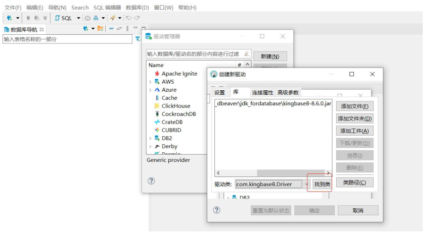Click help icon in driver manager window
The image size is (446, 240).
click(151, 181)
